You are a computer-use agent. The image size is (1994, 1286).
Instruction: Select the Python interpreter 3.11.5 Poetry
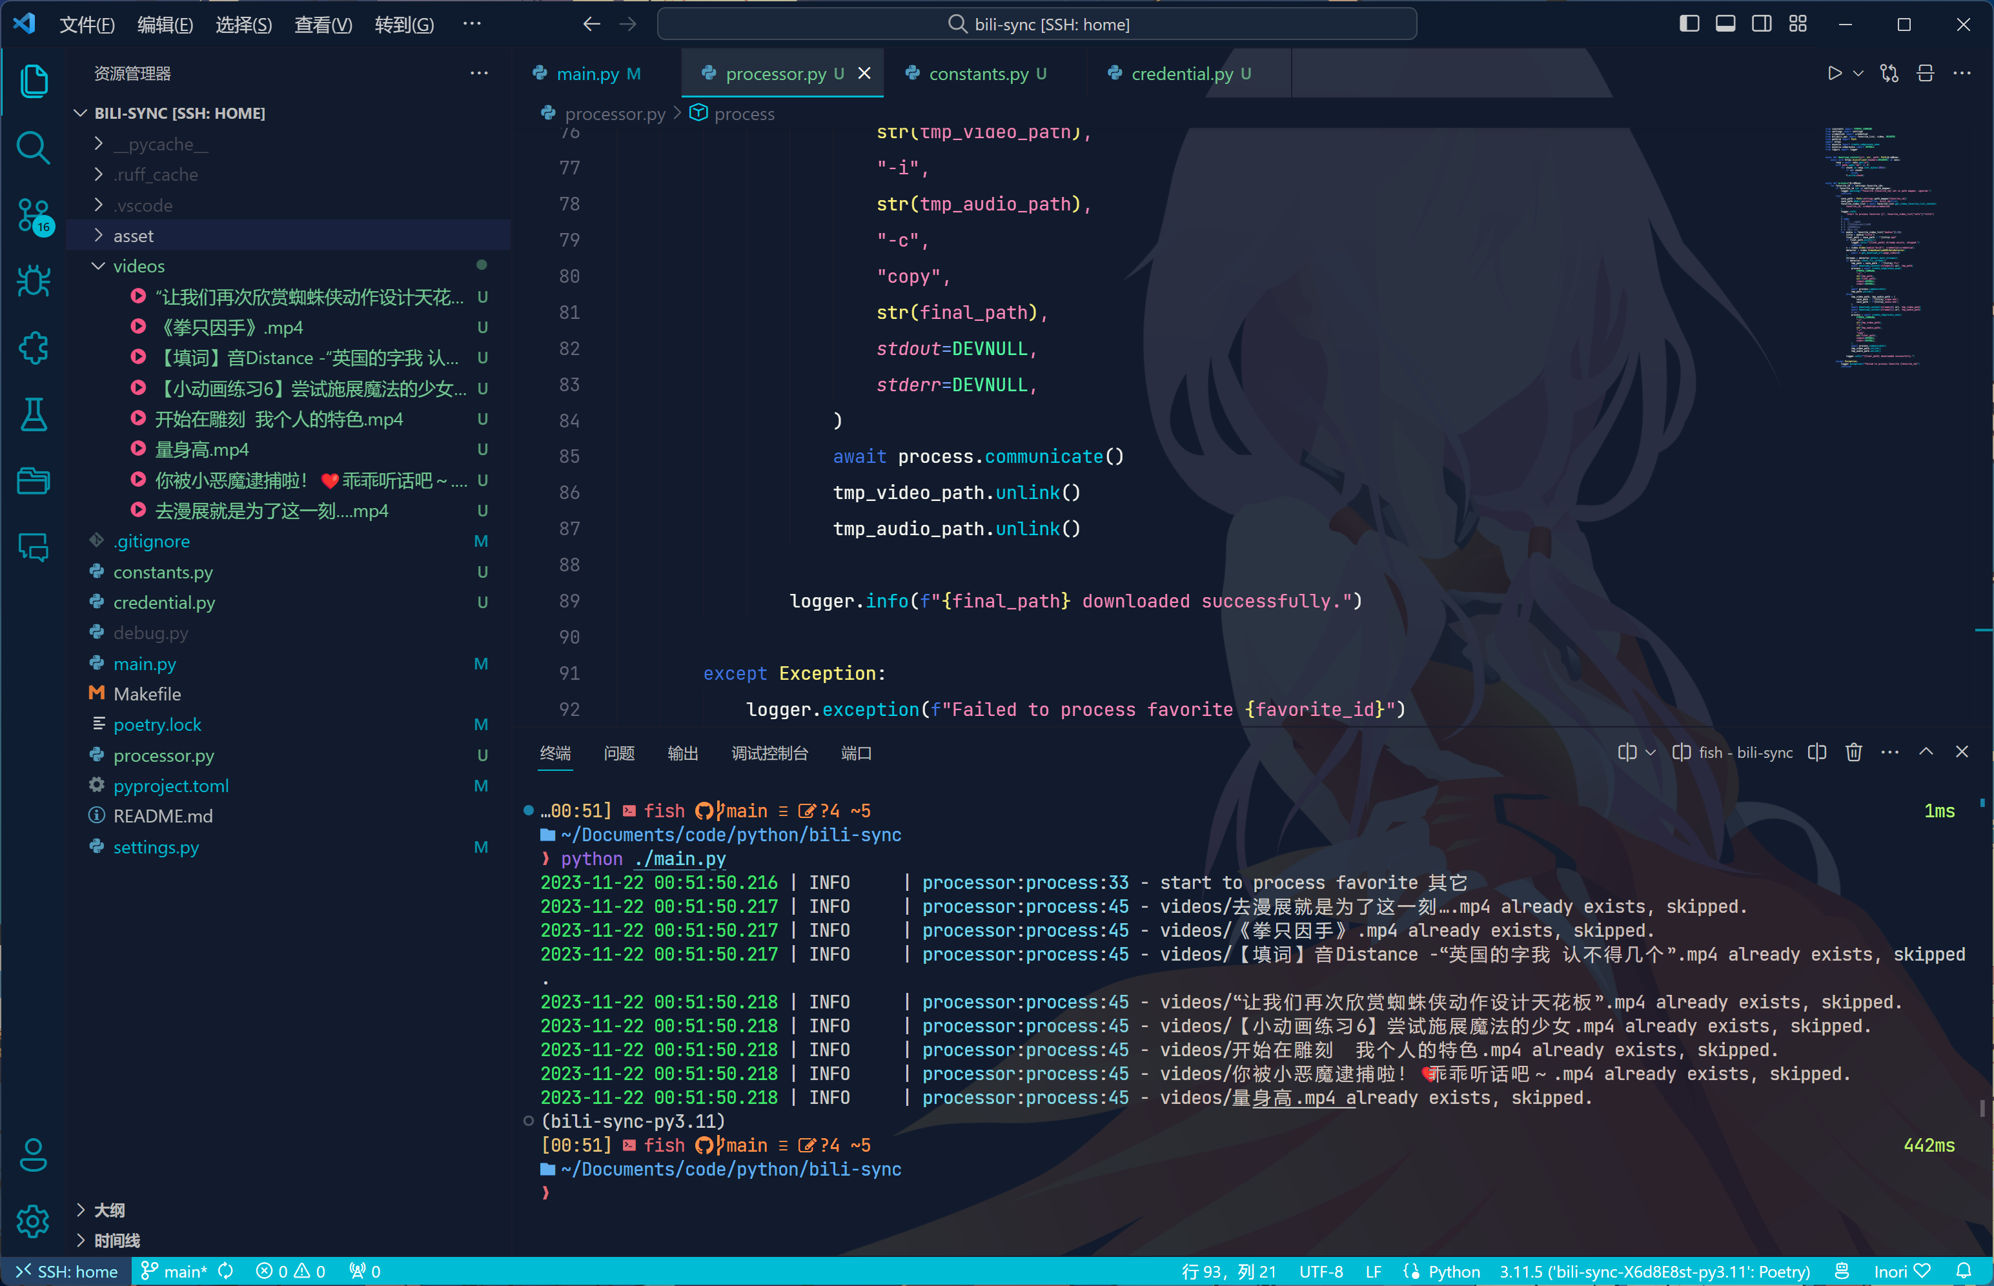point(1654,1271)
